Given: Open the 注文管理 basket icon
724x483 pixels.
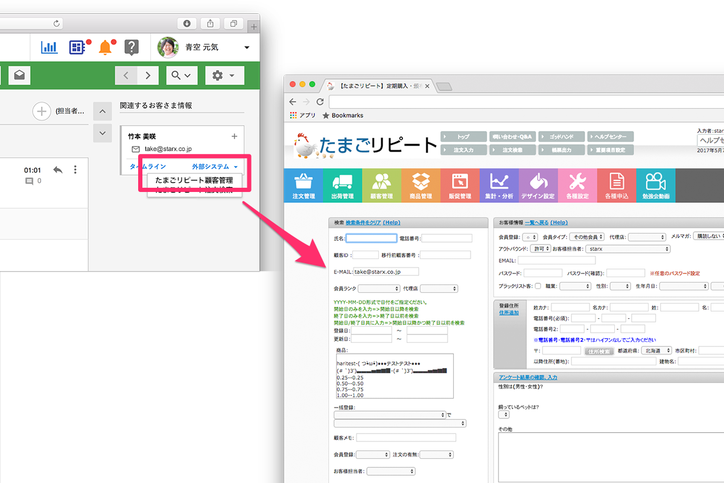Looking at the screenshot, I should click(x=303, y=185).
